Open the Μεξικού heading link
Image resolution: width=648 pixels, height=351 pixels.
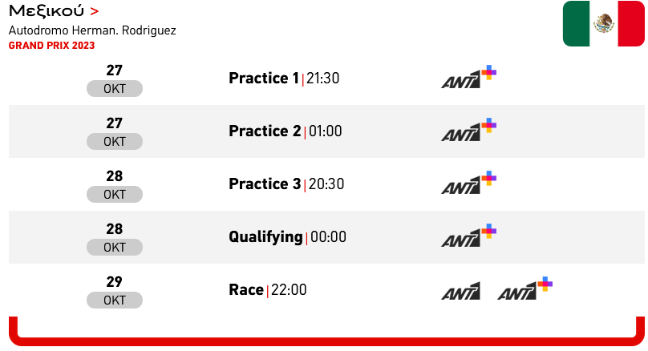(x=47, y=11)
